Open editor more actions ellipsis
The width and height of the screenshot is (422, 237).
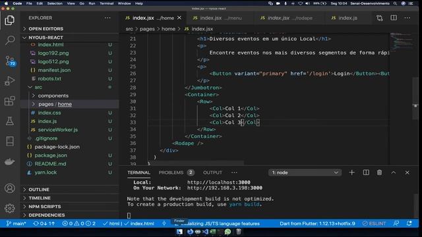click(x=407, y=18)
